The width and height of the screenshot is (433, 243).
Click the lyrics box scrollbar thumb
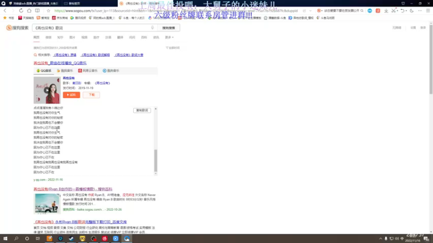click(x=156, y=160)
